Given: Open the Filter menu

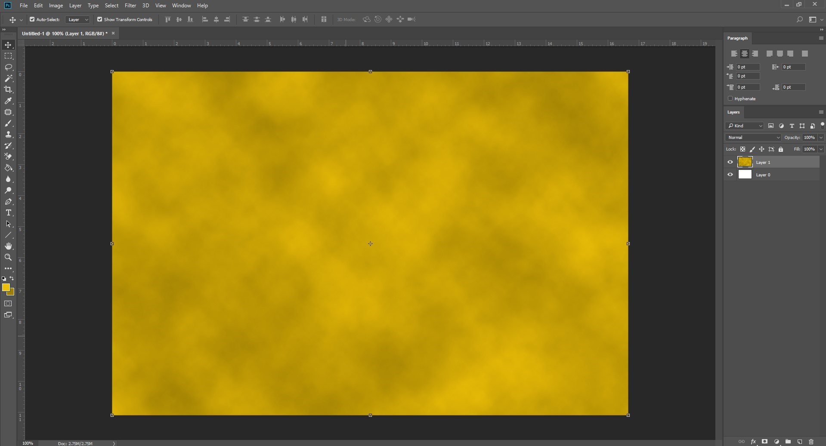Looking at the screenshot, I should 130,6.
